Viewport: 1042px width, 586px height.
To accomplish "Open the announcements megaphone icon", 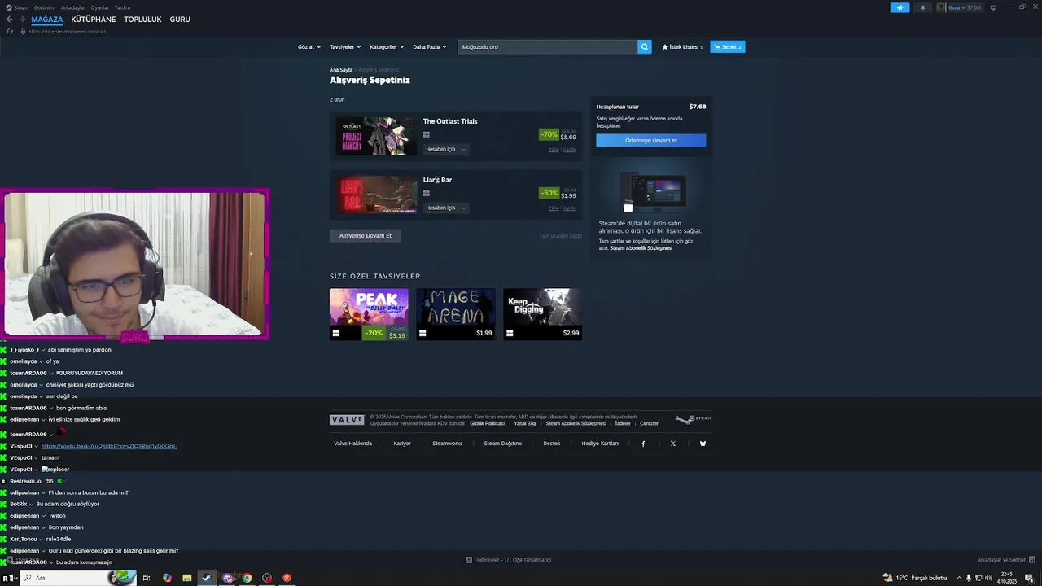I will coord(900,7).
